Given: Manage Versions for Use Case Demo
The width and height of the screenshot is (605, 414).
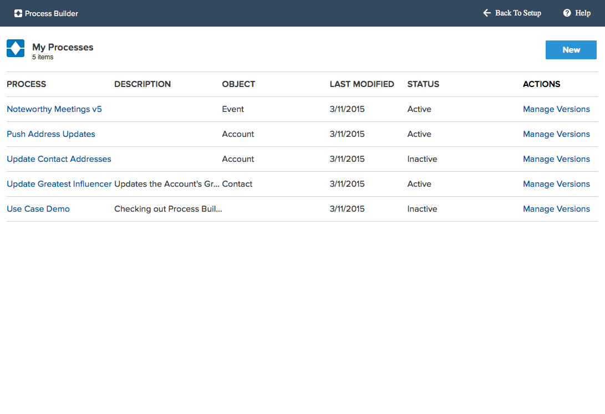Looking at the screenshot, I should pyautogui.click(x=556, y=209).
